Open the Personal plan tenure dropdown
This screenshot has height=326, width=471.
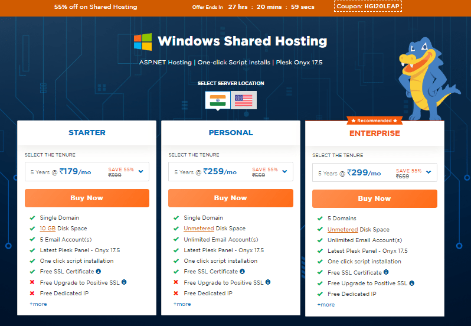click(x=231, y=172)
